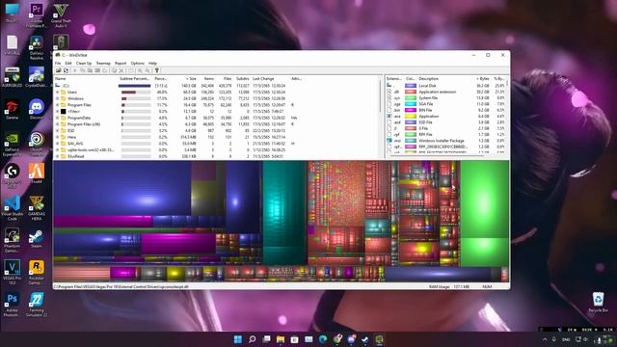Screen dimensions: 617x347
Task: Click the Open folder toolbar icon in WinDirStat
Action: 58,70
